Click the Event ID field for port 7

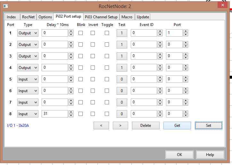[x=144, y=102]
